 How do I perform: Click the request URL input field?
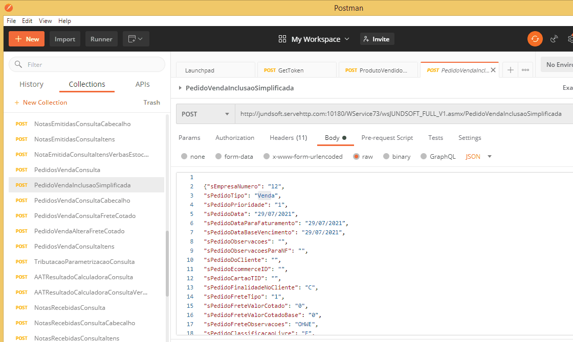400,114
